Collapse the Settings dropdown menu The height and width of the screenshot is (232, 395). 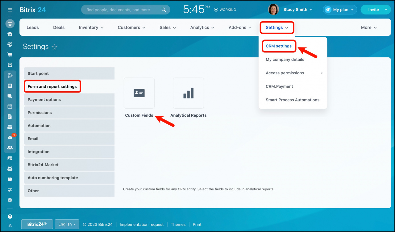coord(277,27)
